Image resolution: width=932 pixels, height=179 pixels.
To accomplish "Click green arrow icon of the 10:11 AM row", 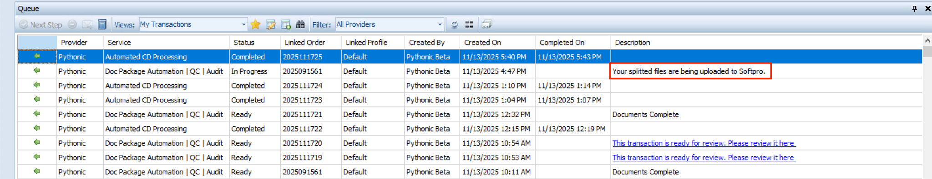I will point(37,171).
